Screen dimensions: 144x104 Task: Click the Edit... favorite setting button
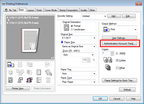129,16
